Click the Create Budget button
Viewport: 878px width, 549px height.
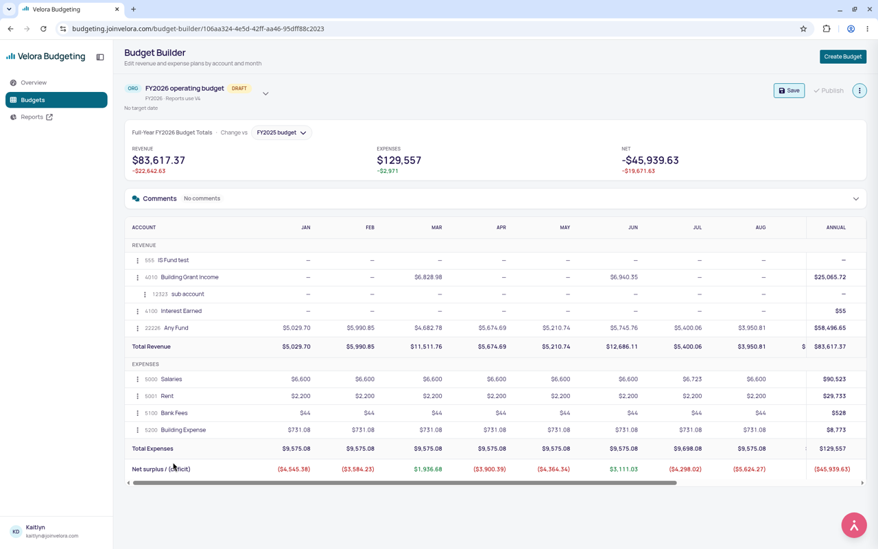pyautogui.click(x=843, y=57)
